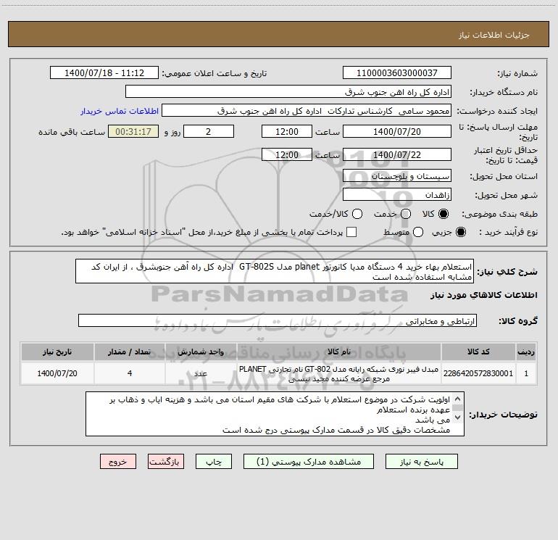Click مشاهده مدارک پیوستی (1) button
This screenshot has width=558, height=540.
coord(309,462)
